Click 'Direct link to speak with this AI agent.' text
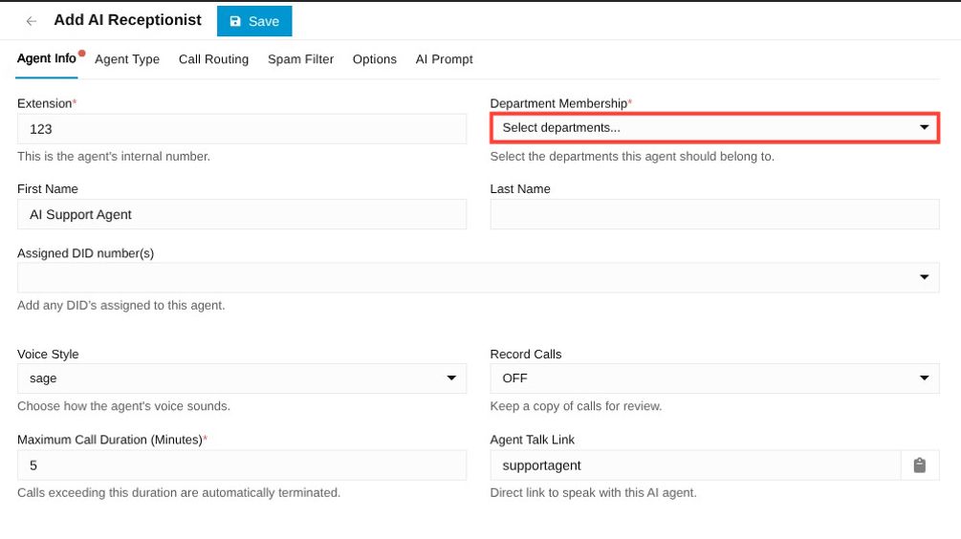Screen dimensions: 961x539 click(x=593, y=493)
